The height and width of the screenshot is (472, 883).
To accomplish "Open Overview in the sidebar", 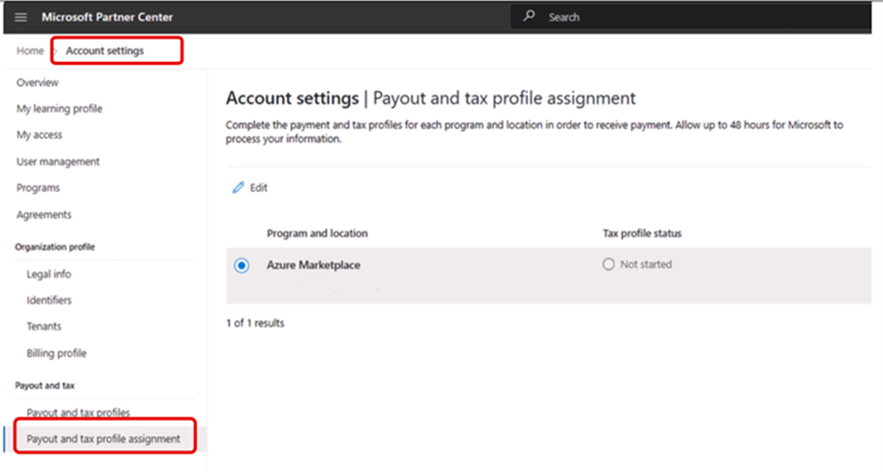I will point(38,83).
